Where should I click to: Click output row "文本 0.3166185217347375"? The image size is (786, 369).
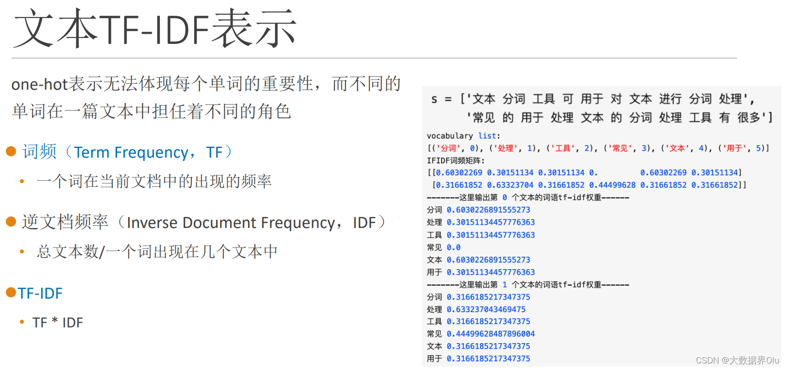479,346
